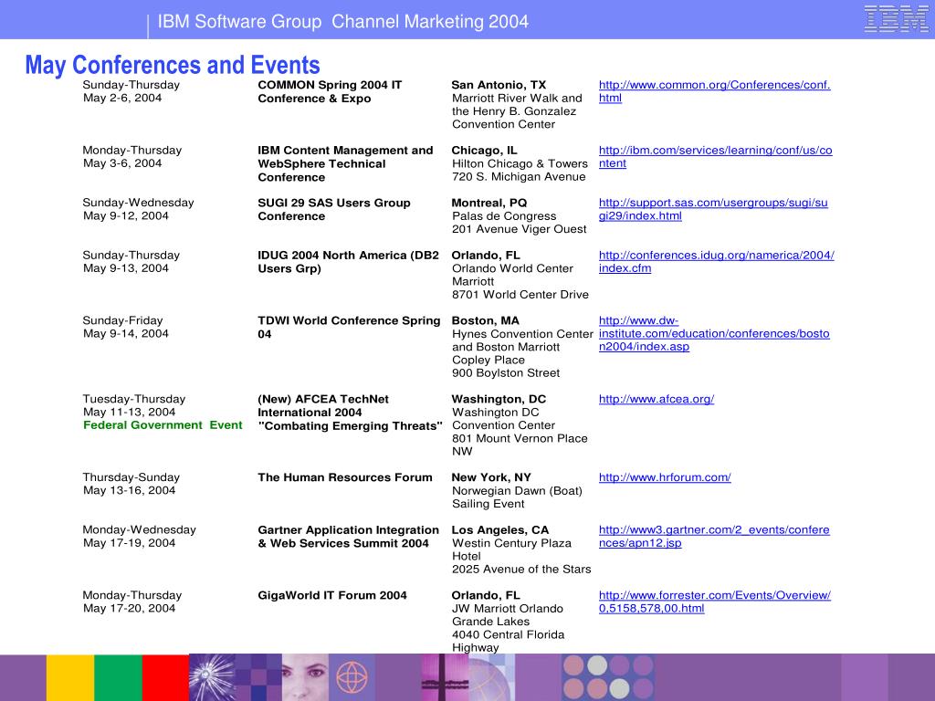Image resolution: width=935 pixels, height=701 pixels.
Task: Click the green square in the footer
Action: (x=118, y=677)
